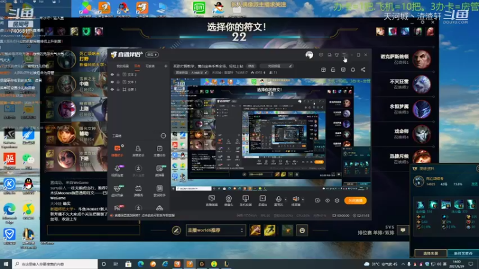The height and width of the screenshot is (269, 479).
Task: Mute the speaker in streaming app
Action: click(x=295, y=200)
